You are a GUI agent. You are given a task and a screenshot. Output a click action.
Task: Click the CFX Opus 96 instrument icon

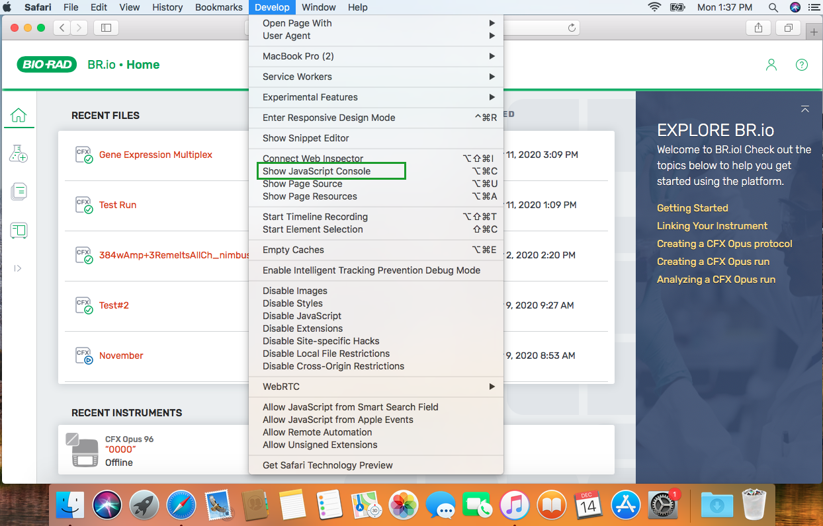tap(83, 451)
